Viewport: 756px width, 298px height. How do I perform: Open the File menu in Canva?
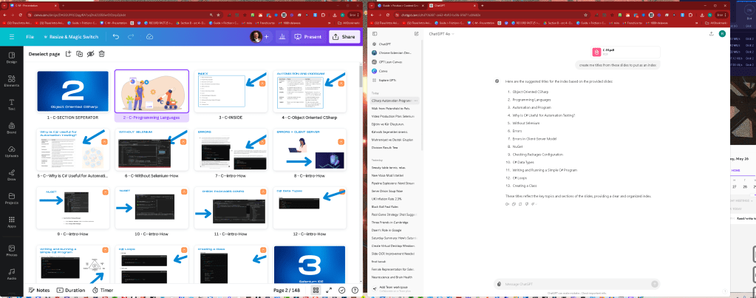(30, 37)
